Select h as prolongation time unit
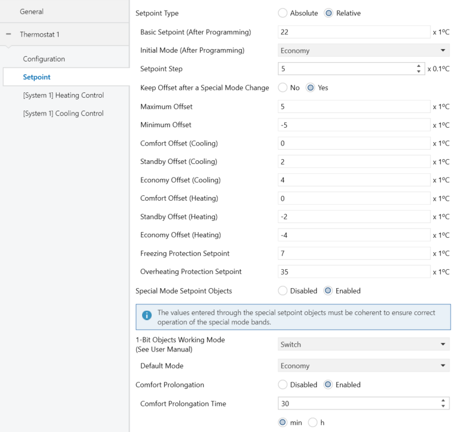The image size is (459, 432). [313, 423]
